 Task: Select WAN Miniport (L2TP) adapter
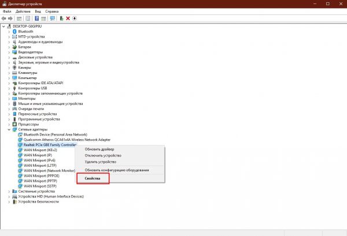click(x=40, y=166)
